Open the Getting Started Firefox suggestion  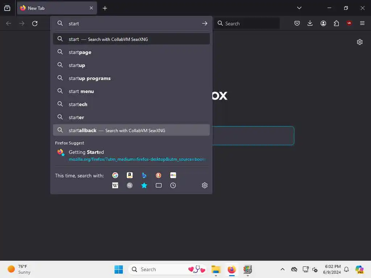[x=131, y=155]
